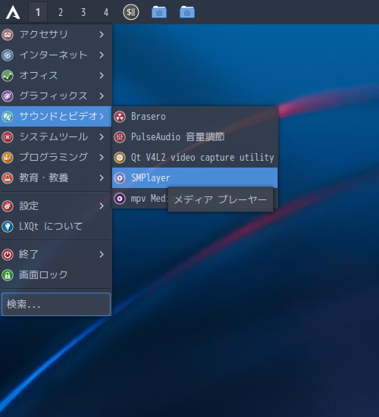Screen dimensions: 379x417
Task: Click the オフィス category icon
Action: click(x=8, y=76)
